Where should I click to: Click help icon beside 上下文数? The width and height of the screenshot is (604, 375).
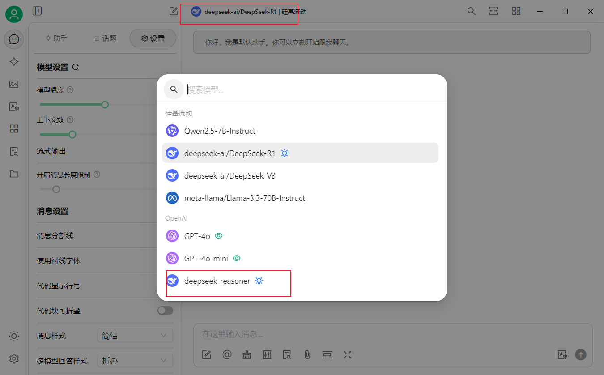70,120
